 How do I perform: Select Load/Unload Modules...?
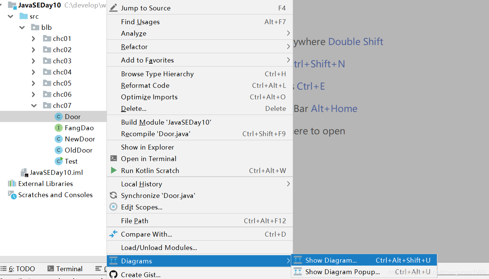coord(200,247)
